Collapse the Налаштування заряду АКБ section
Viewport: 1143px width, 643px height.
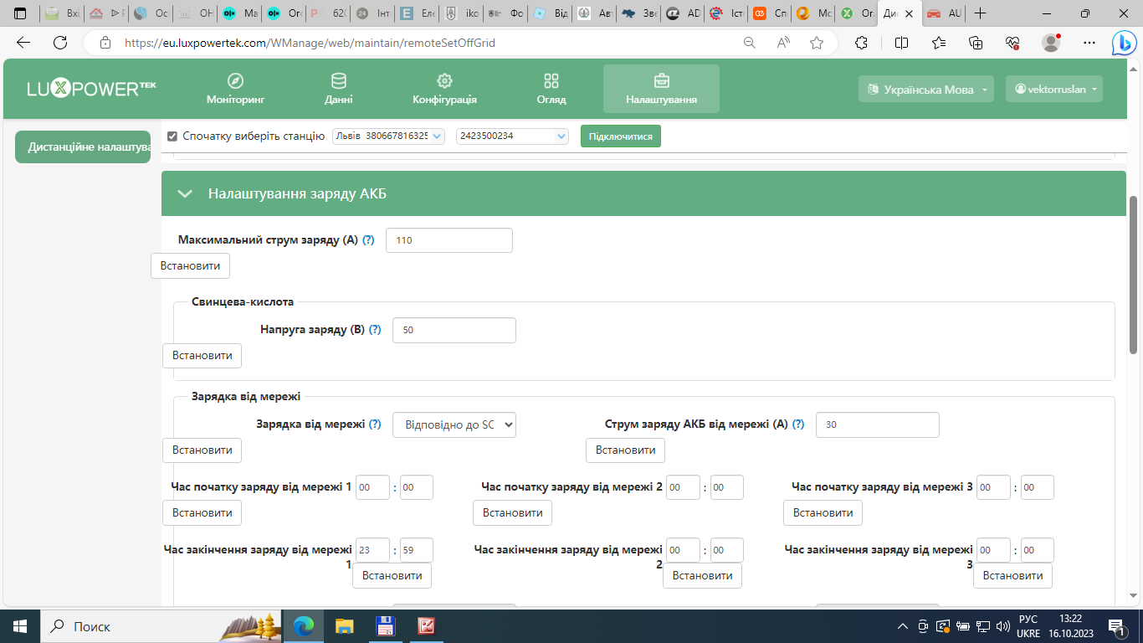click(185, 194)
